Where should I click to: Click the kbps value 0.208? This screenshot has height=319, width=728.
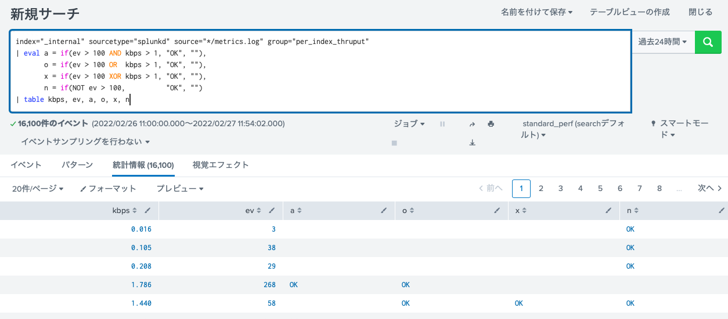coord(141,266)
